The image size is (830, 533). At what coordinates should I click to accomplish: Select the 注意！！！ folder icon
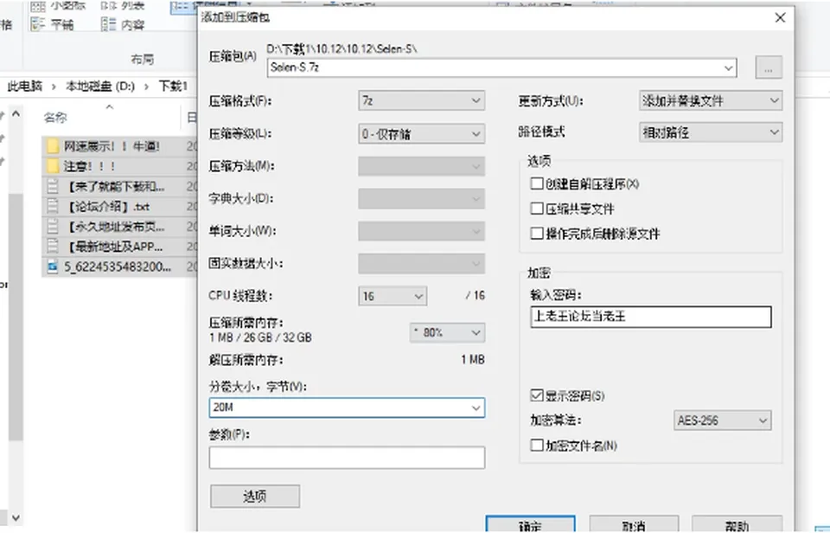[53, 166]
